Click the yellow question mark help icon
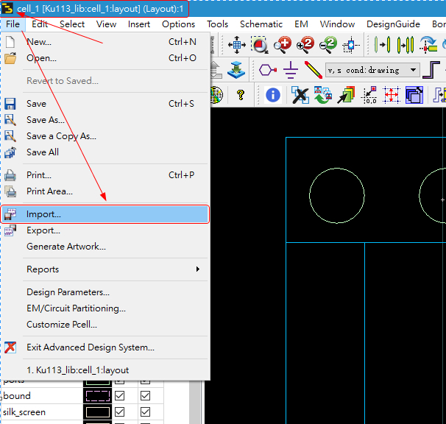 241,95
